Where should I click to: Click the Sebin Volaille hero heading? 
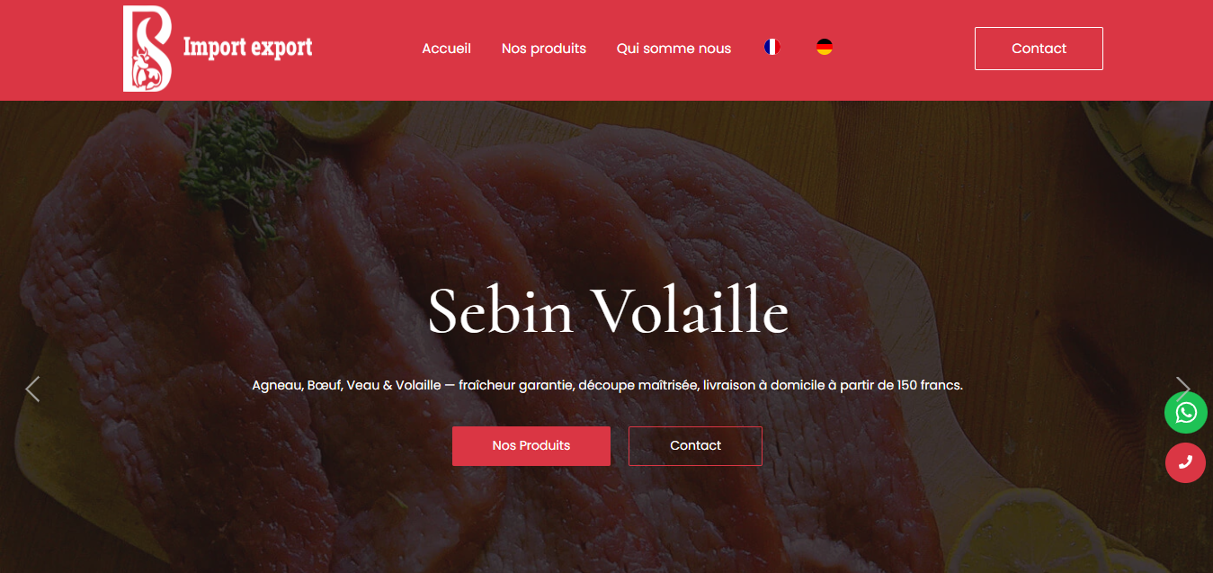[x=608, y=311]
